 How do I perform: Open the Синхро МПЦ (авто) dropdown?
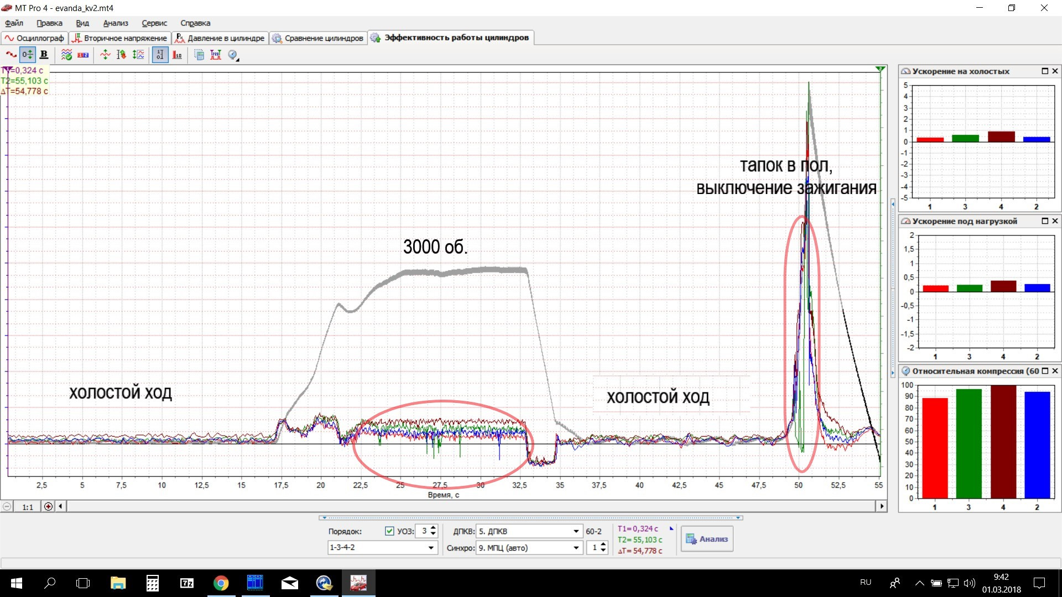pyautogui.click(x=576, y=548)
